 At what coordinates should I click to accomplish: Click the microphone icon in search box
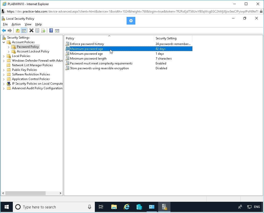click(x=89, y=207)
